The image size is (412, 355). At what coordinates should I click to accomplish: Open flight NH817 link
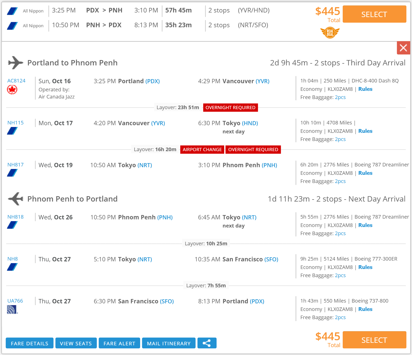tap(16, 165)
